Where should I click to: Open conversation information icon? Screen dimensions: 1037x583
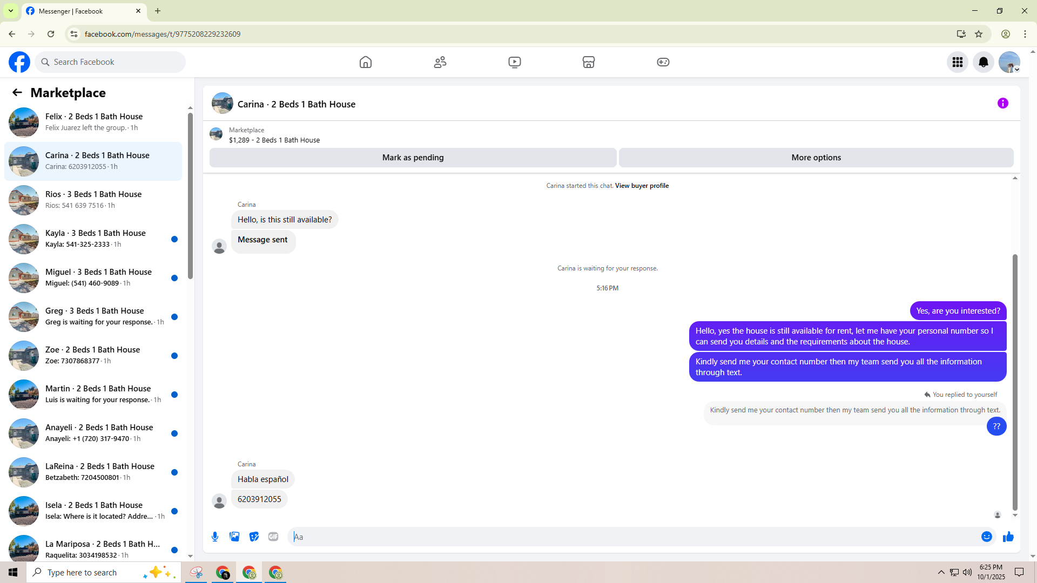pyautogui.click(x=1003, y=103)
